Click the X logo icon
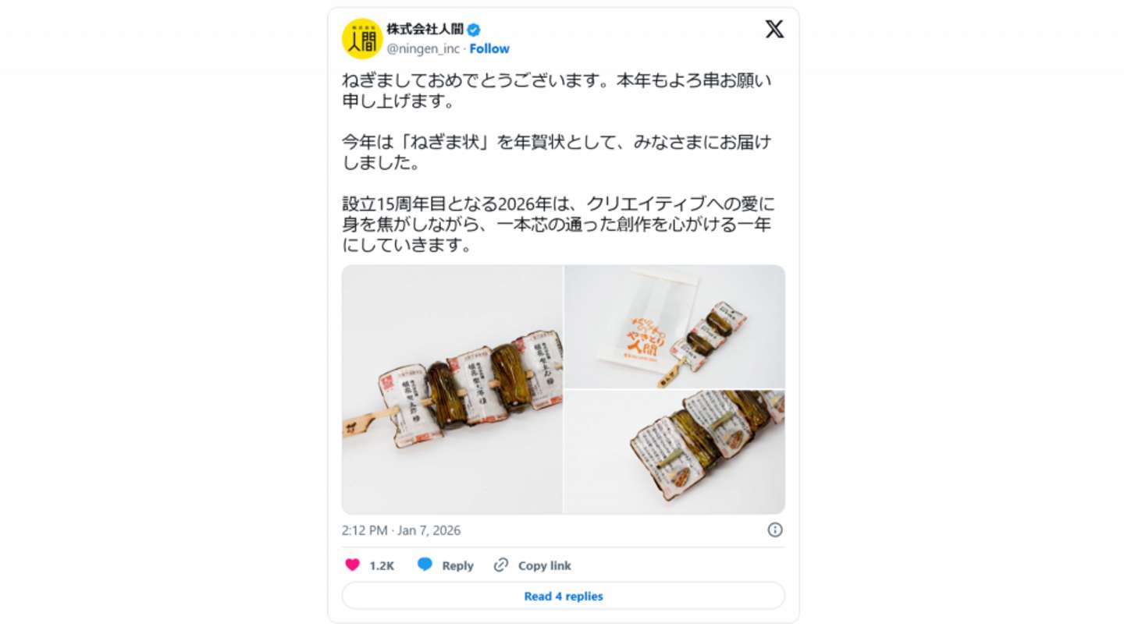 (x=774, y=30)
